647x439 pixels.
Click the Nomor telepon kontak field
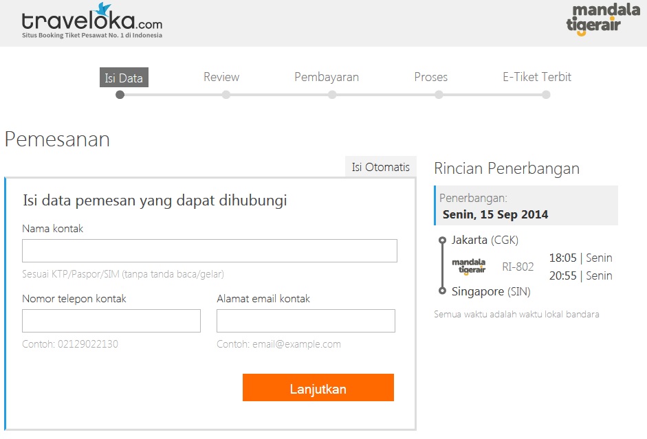[111, 321]
